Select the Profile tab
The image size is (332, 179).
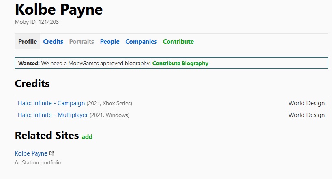click(x=28, y=41)
